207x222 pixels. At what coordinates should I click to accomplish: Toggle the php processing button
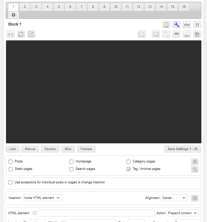[x=187, y=24]
